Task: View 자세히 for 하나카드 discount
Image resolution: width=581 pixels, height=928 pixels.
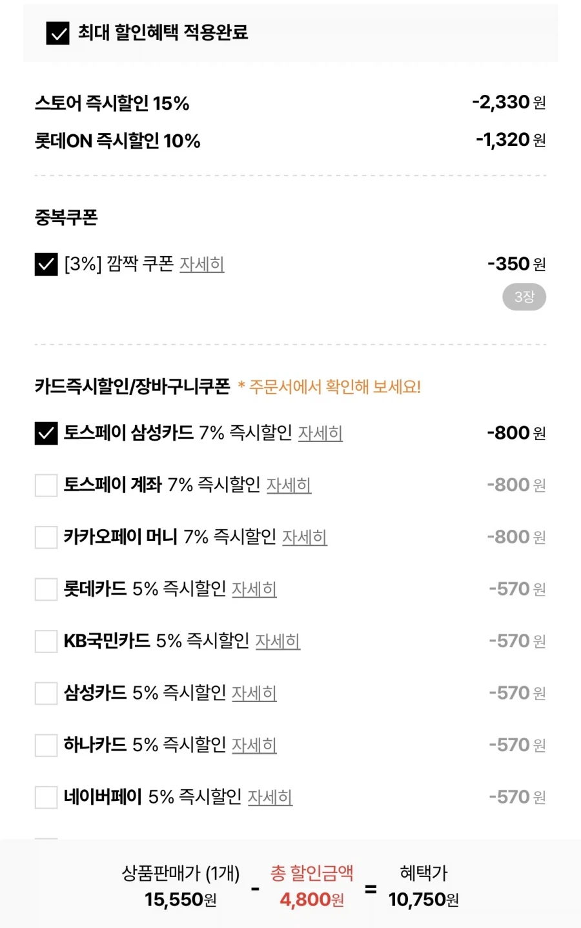Action: [x=254, y=745]
